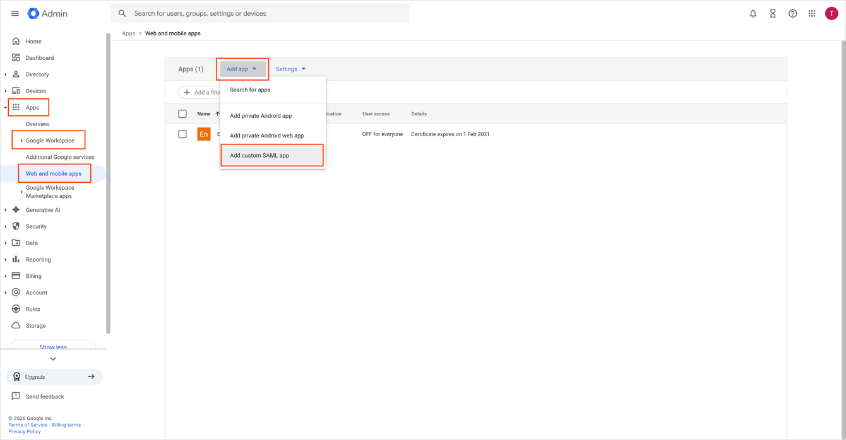Choose Add private Android app
The image size is (846, 440).
[x=273, y=116]
